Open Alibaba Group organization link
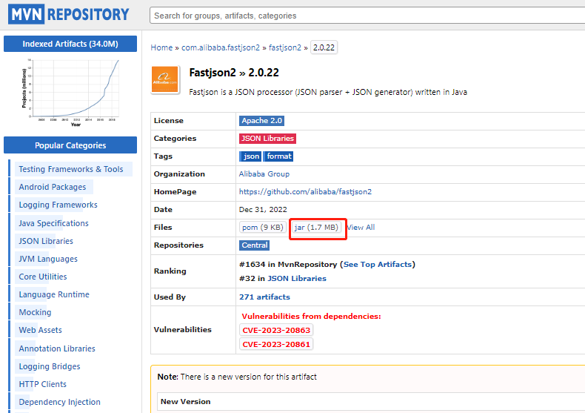Screen dimensions: 585x413 click(264, 174)
